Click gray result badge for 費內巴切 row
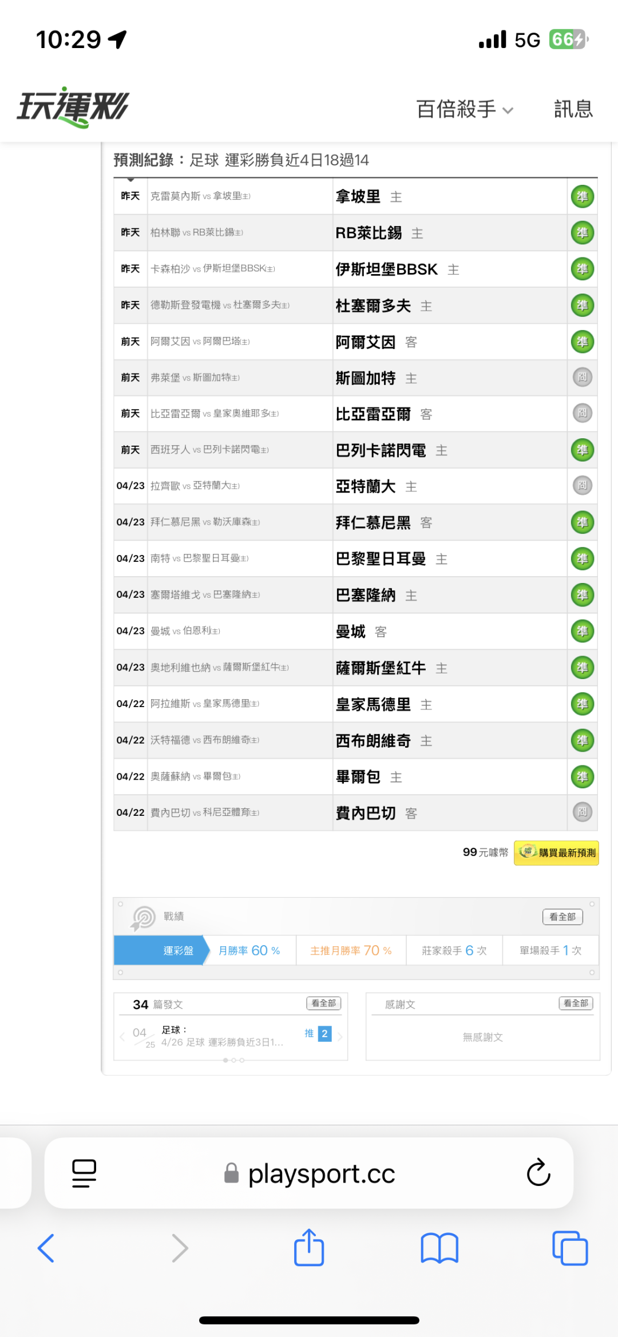 coord(582,812)
